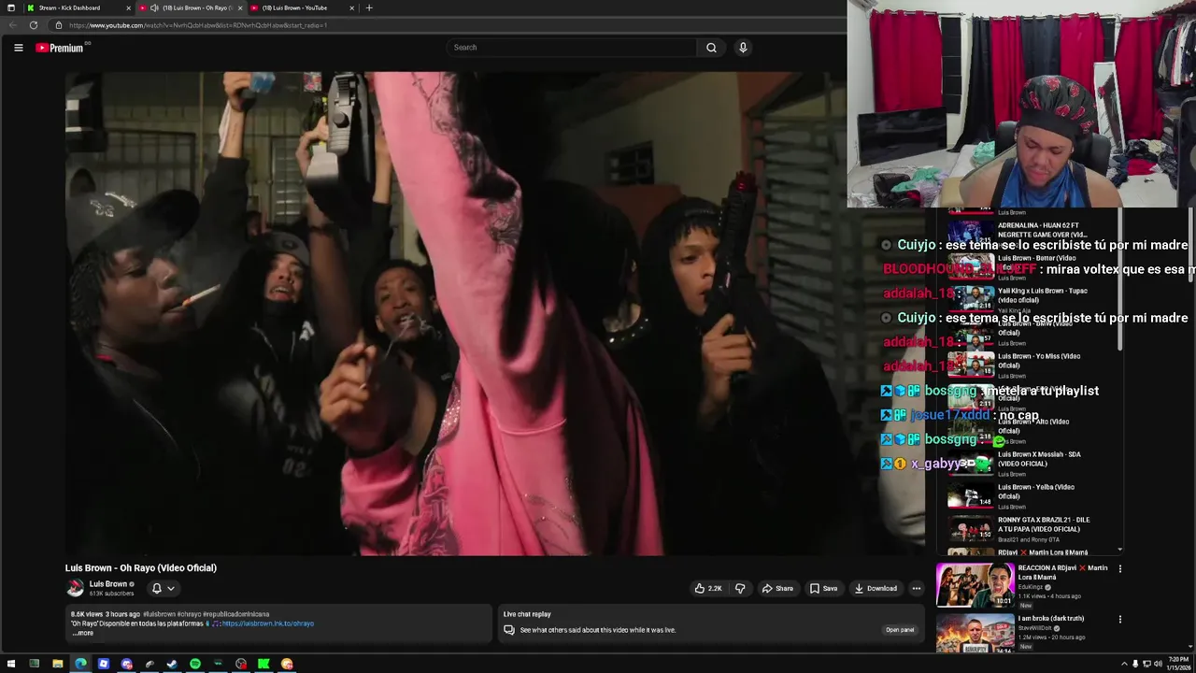Toggle notification bell for Luis Brown
The height and width of the screenshot is (673, 1196).
[156, 588]
